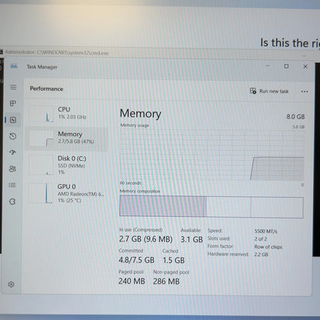The image size is (320, 320).
Task: Go to the Processes page icon
Action: point(13,103)
